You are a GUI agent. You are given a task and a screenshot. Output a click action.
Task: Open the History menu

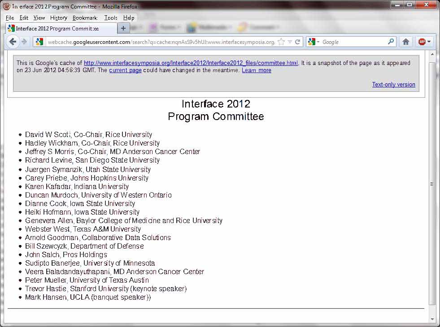click(x=58, y=18)
